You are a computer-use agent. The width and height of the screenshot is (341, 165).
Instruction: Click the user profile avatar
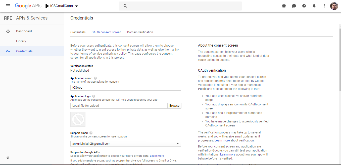334,6
